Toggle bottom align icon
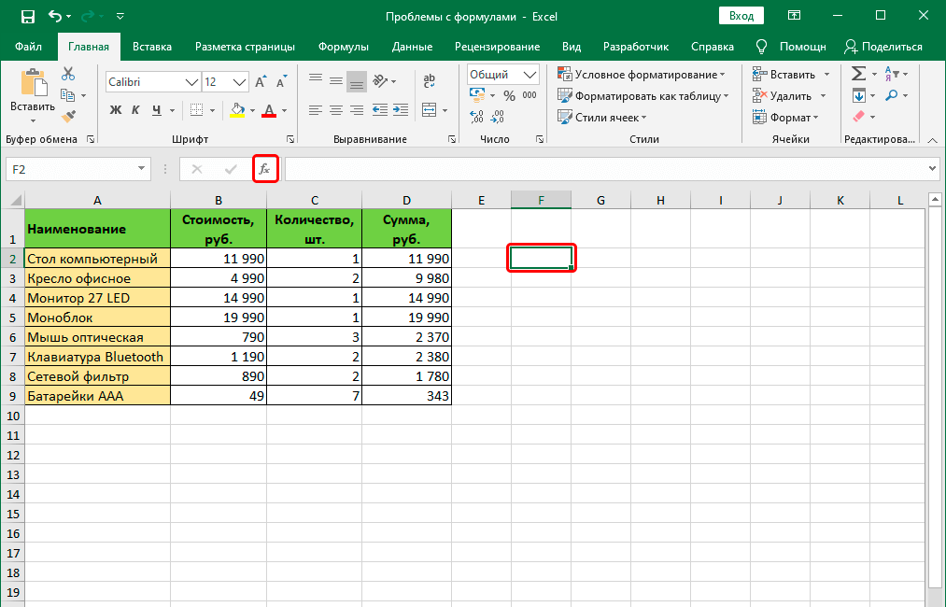The height and width of the screenshot is (607, 946). (x=357, y=81)
